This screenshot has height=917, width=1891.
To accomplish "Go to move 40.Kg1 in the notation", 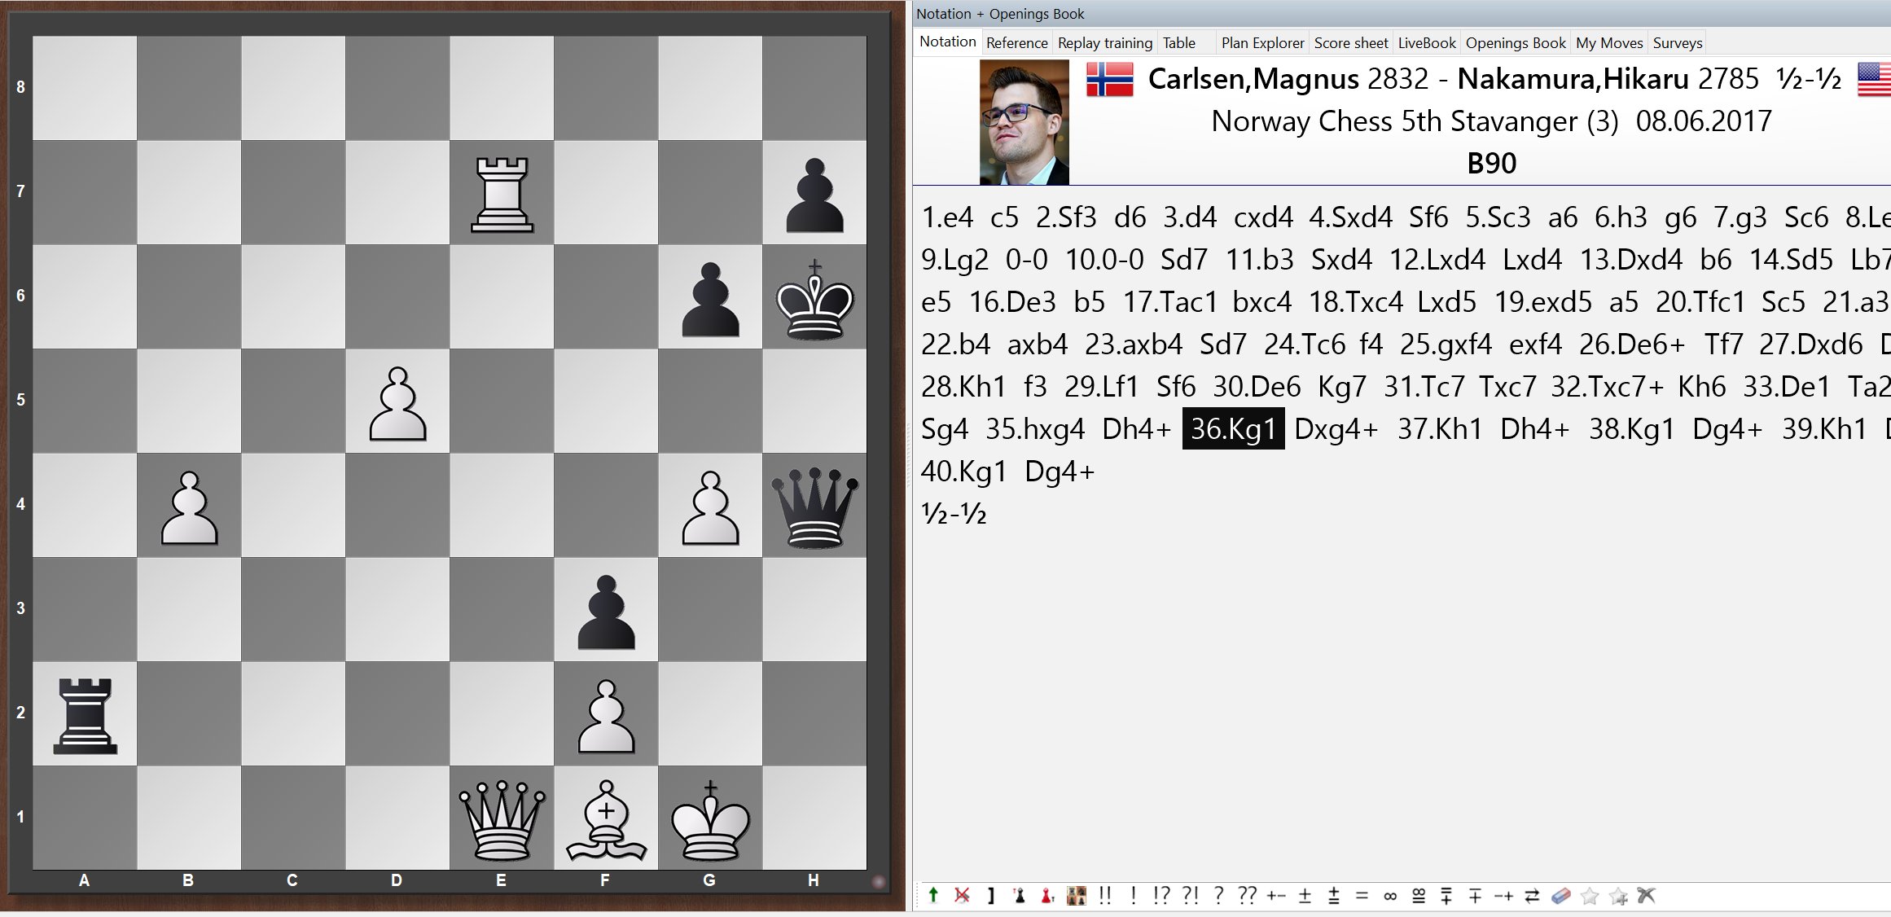I will [x=963, y=472].
